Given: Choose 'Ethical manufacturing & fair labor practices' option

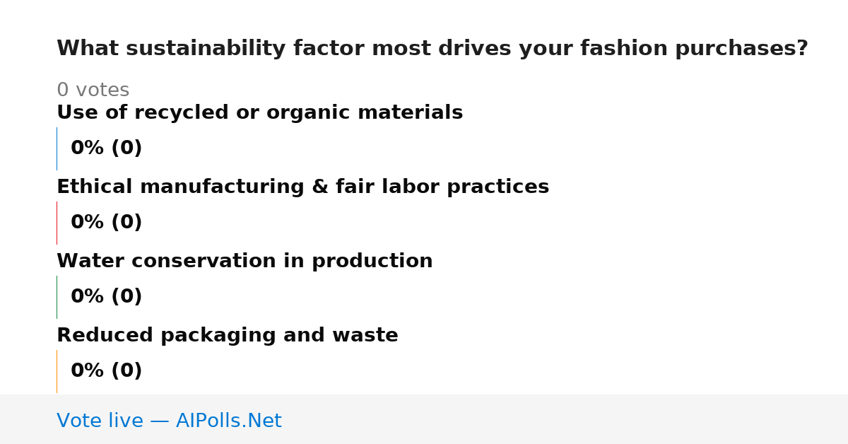Looking at the screenshot, I should tap(302, 187).
